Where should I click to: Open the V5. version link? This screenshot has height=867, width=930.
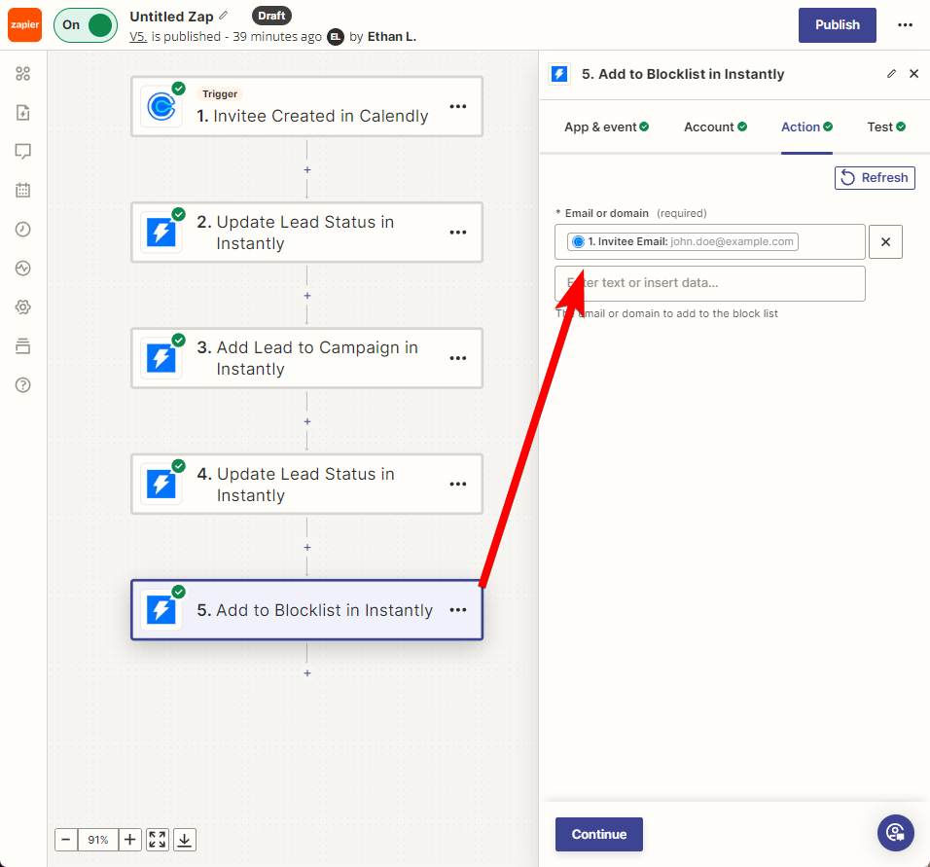point(137,37)
